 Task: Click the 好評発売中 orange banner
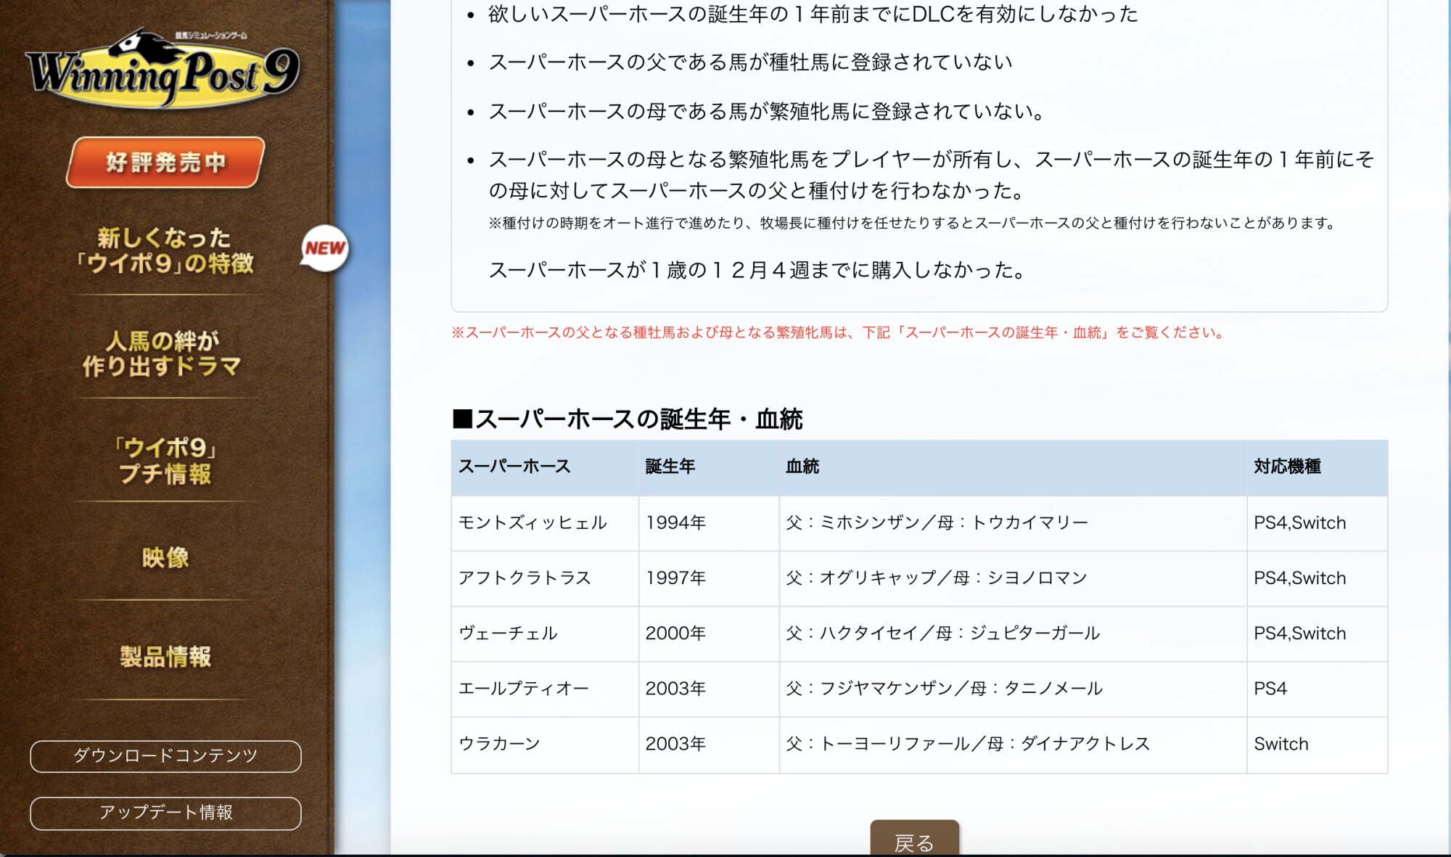[165, 162]
